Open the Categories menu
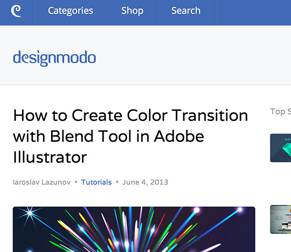 point(70,11)
